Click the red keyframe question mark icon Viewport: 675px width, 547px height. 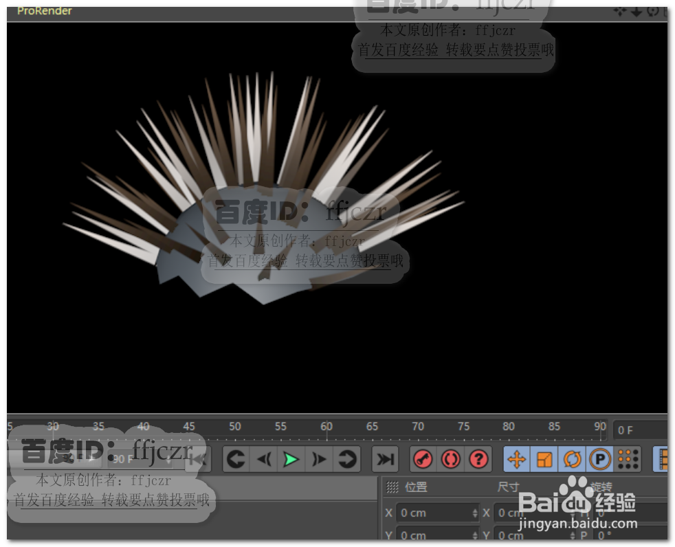click(x=479, y=459)
